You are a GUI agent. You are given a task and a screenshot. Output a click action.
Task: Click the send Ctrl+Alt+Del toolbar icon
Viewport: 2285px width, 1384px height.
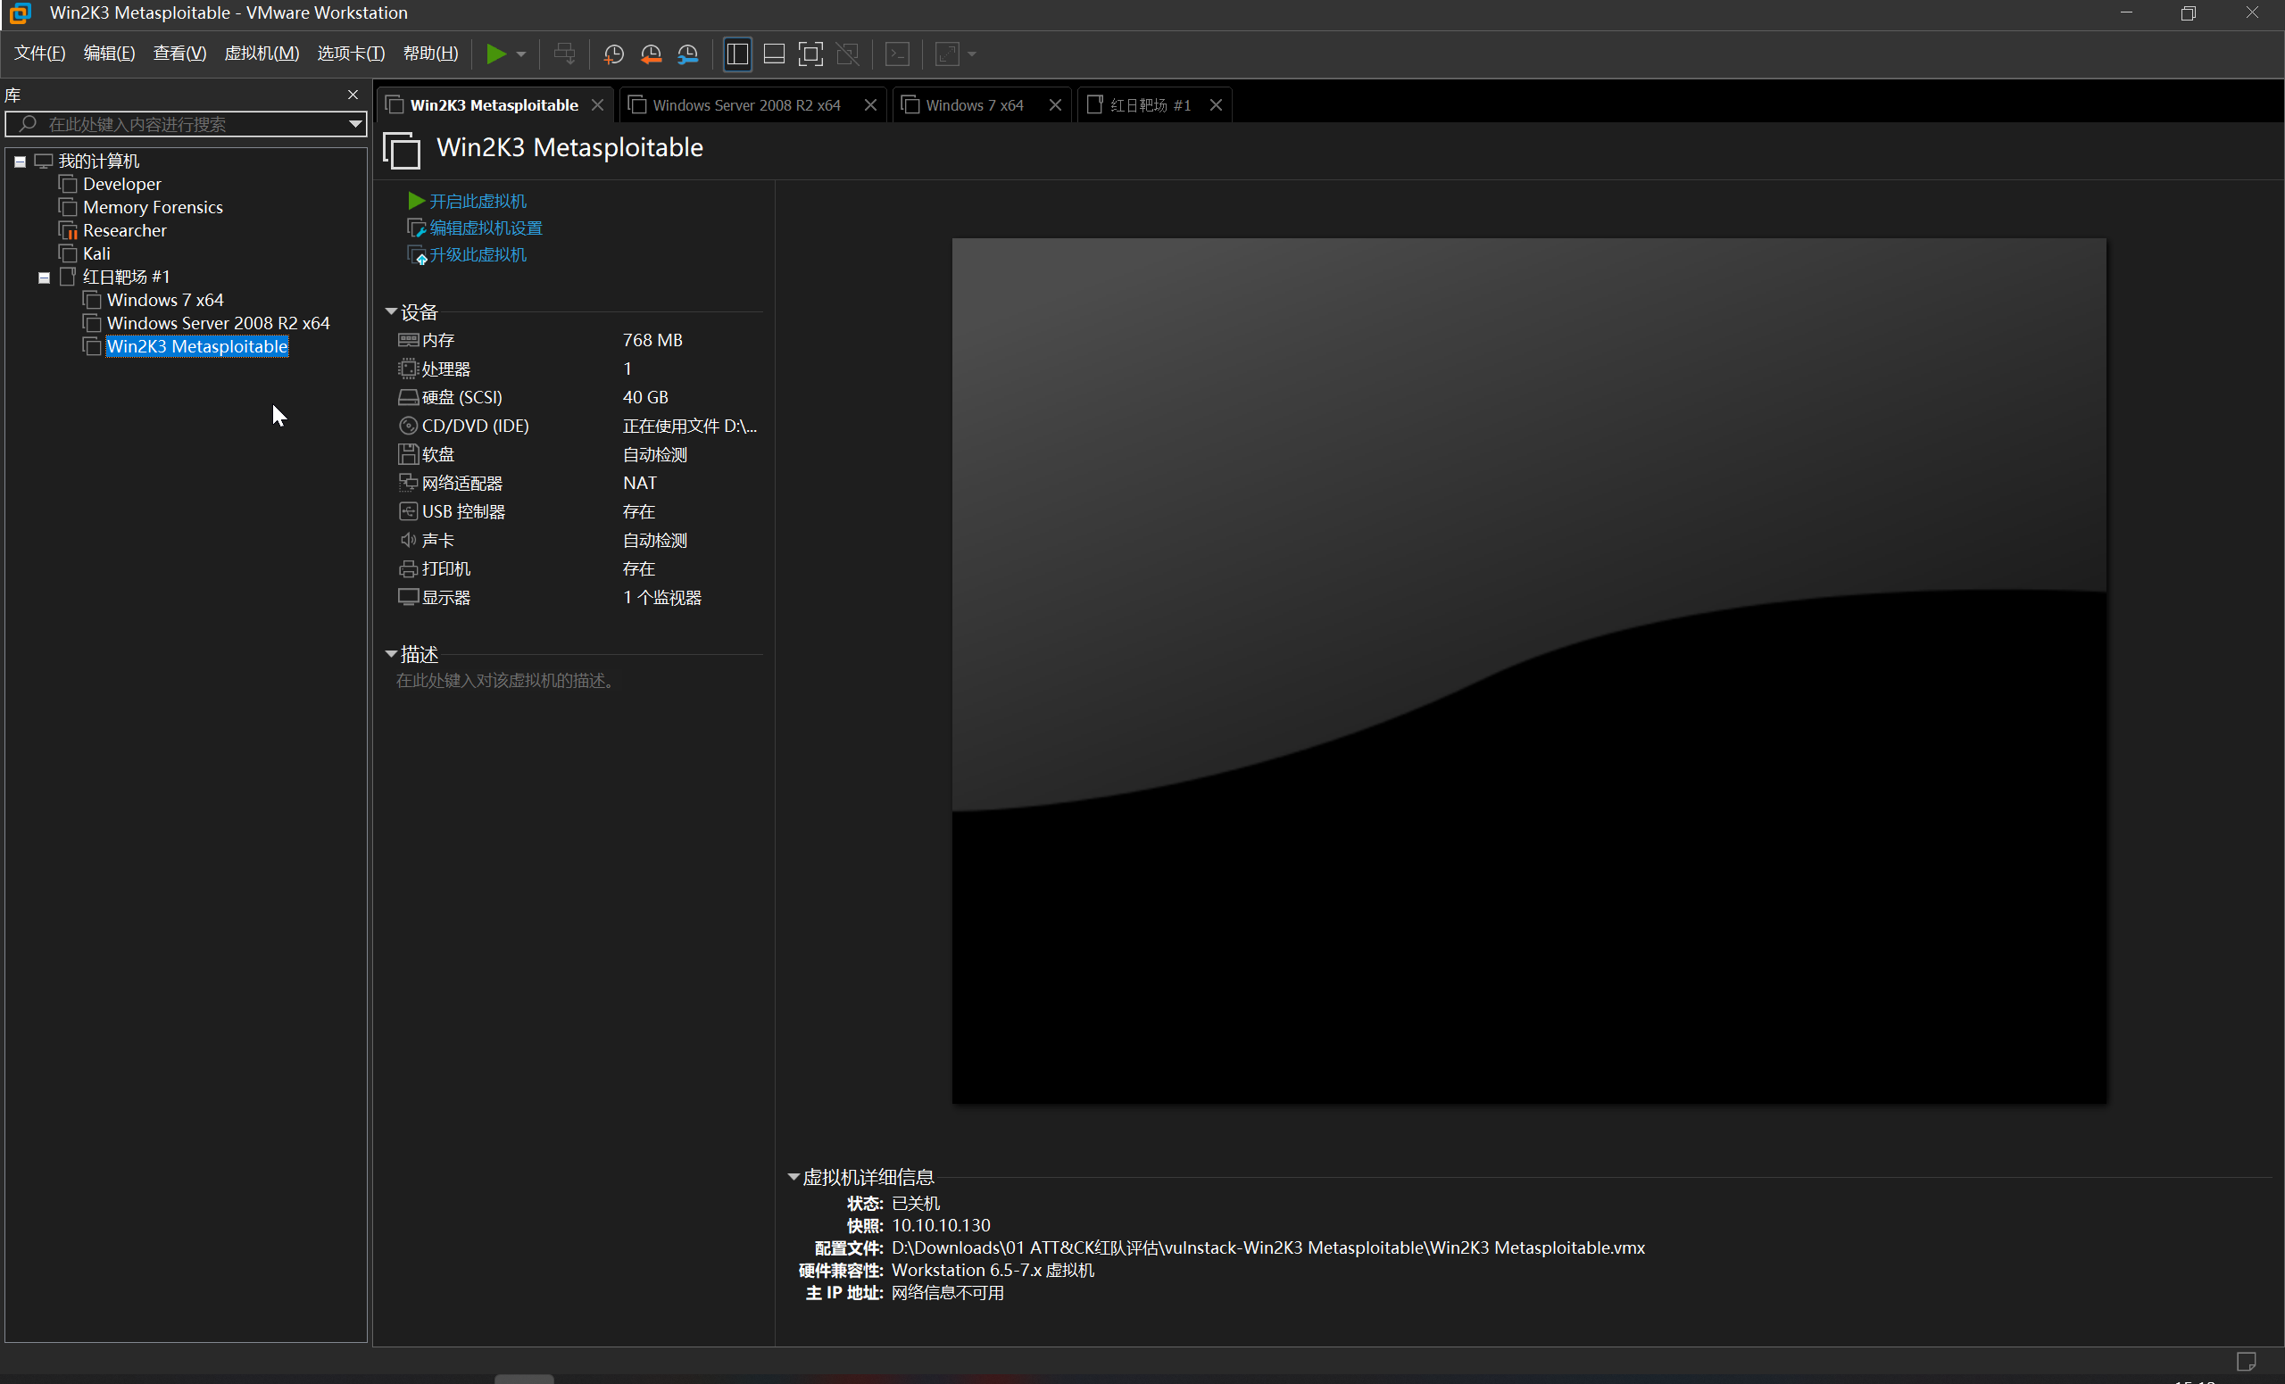pos(564,54)
